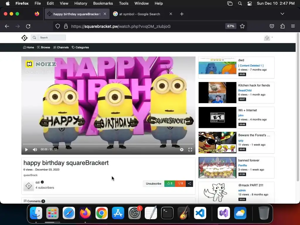Click the Firefox back arrow
The image size is (300, 225).
(7, 26)
